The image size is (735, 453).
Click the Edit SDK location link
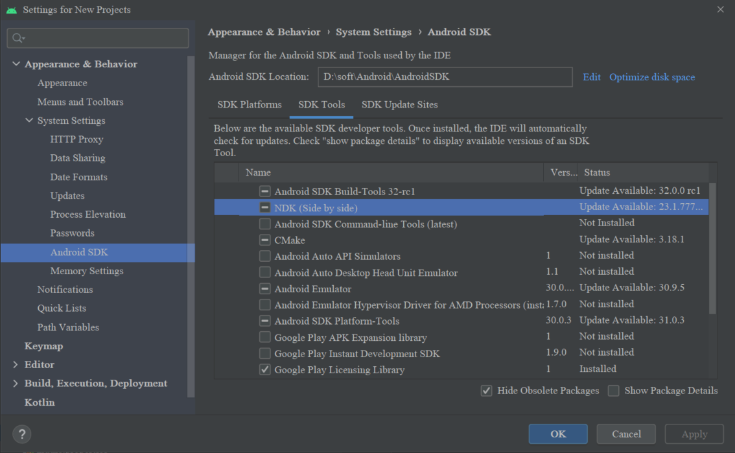click(592, 77)
